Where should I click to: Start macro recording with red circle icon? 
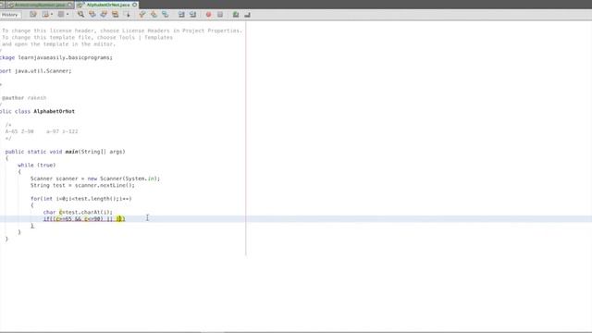coord(208,15)
